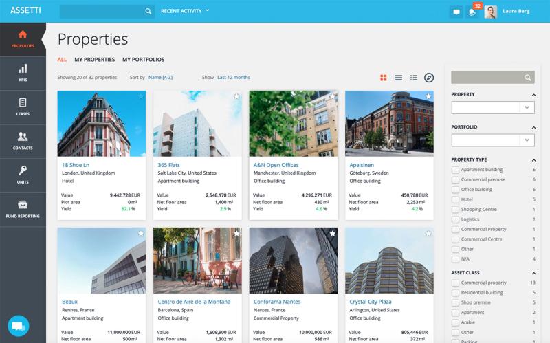Favorite the 365 Flats property star
The image size is (550, 343).
pos(236,96)
